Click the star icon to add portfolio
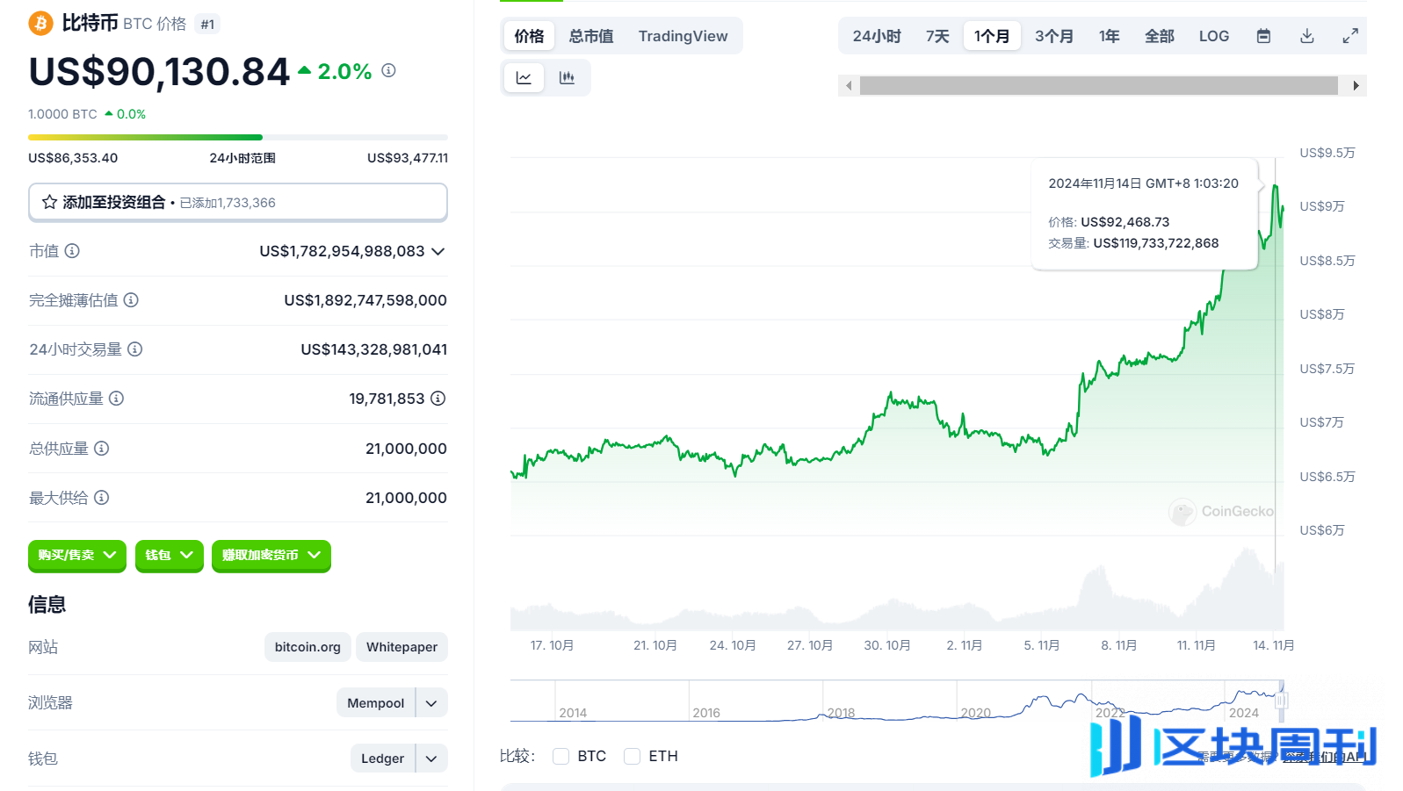This screenshot has width=1403, height=791. coord(50,202)
